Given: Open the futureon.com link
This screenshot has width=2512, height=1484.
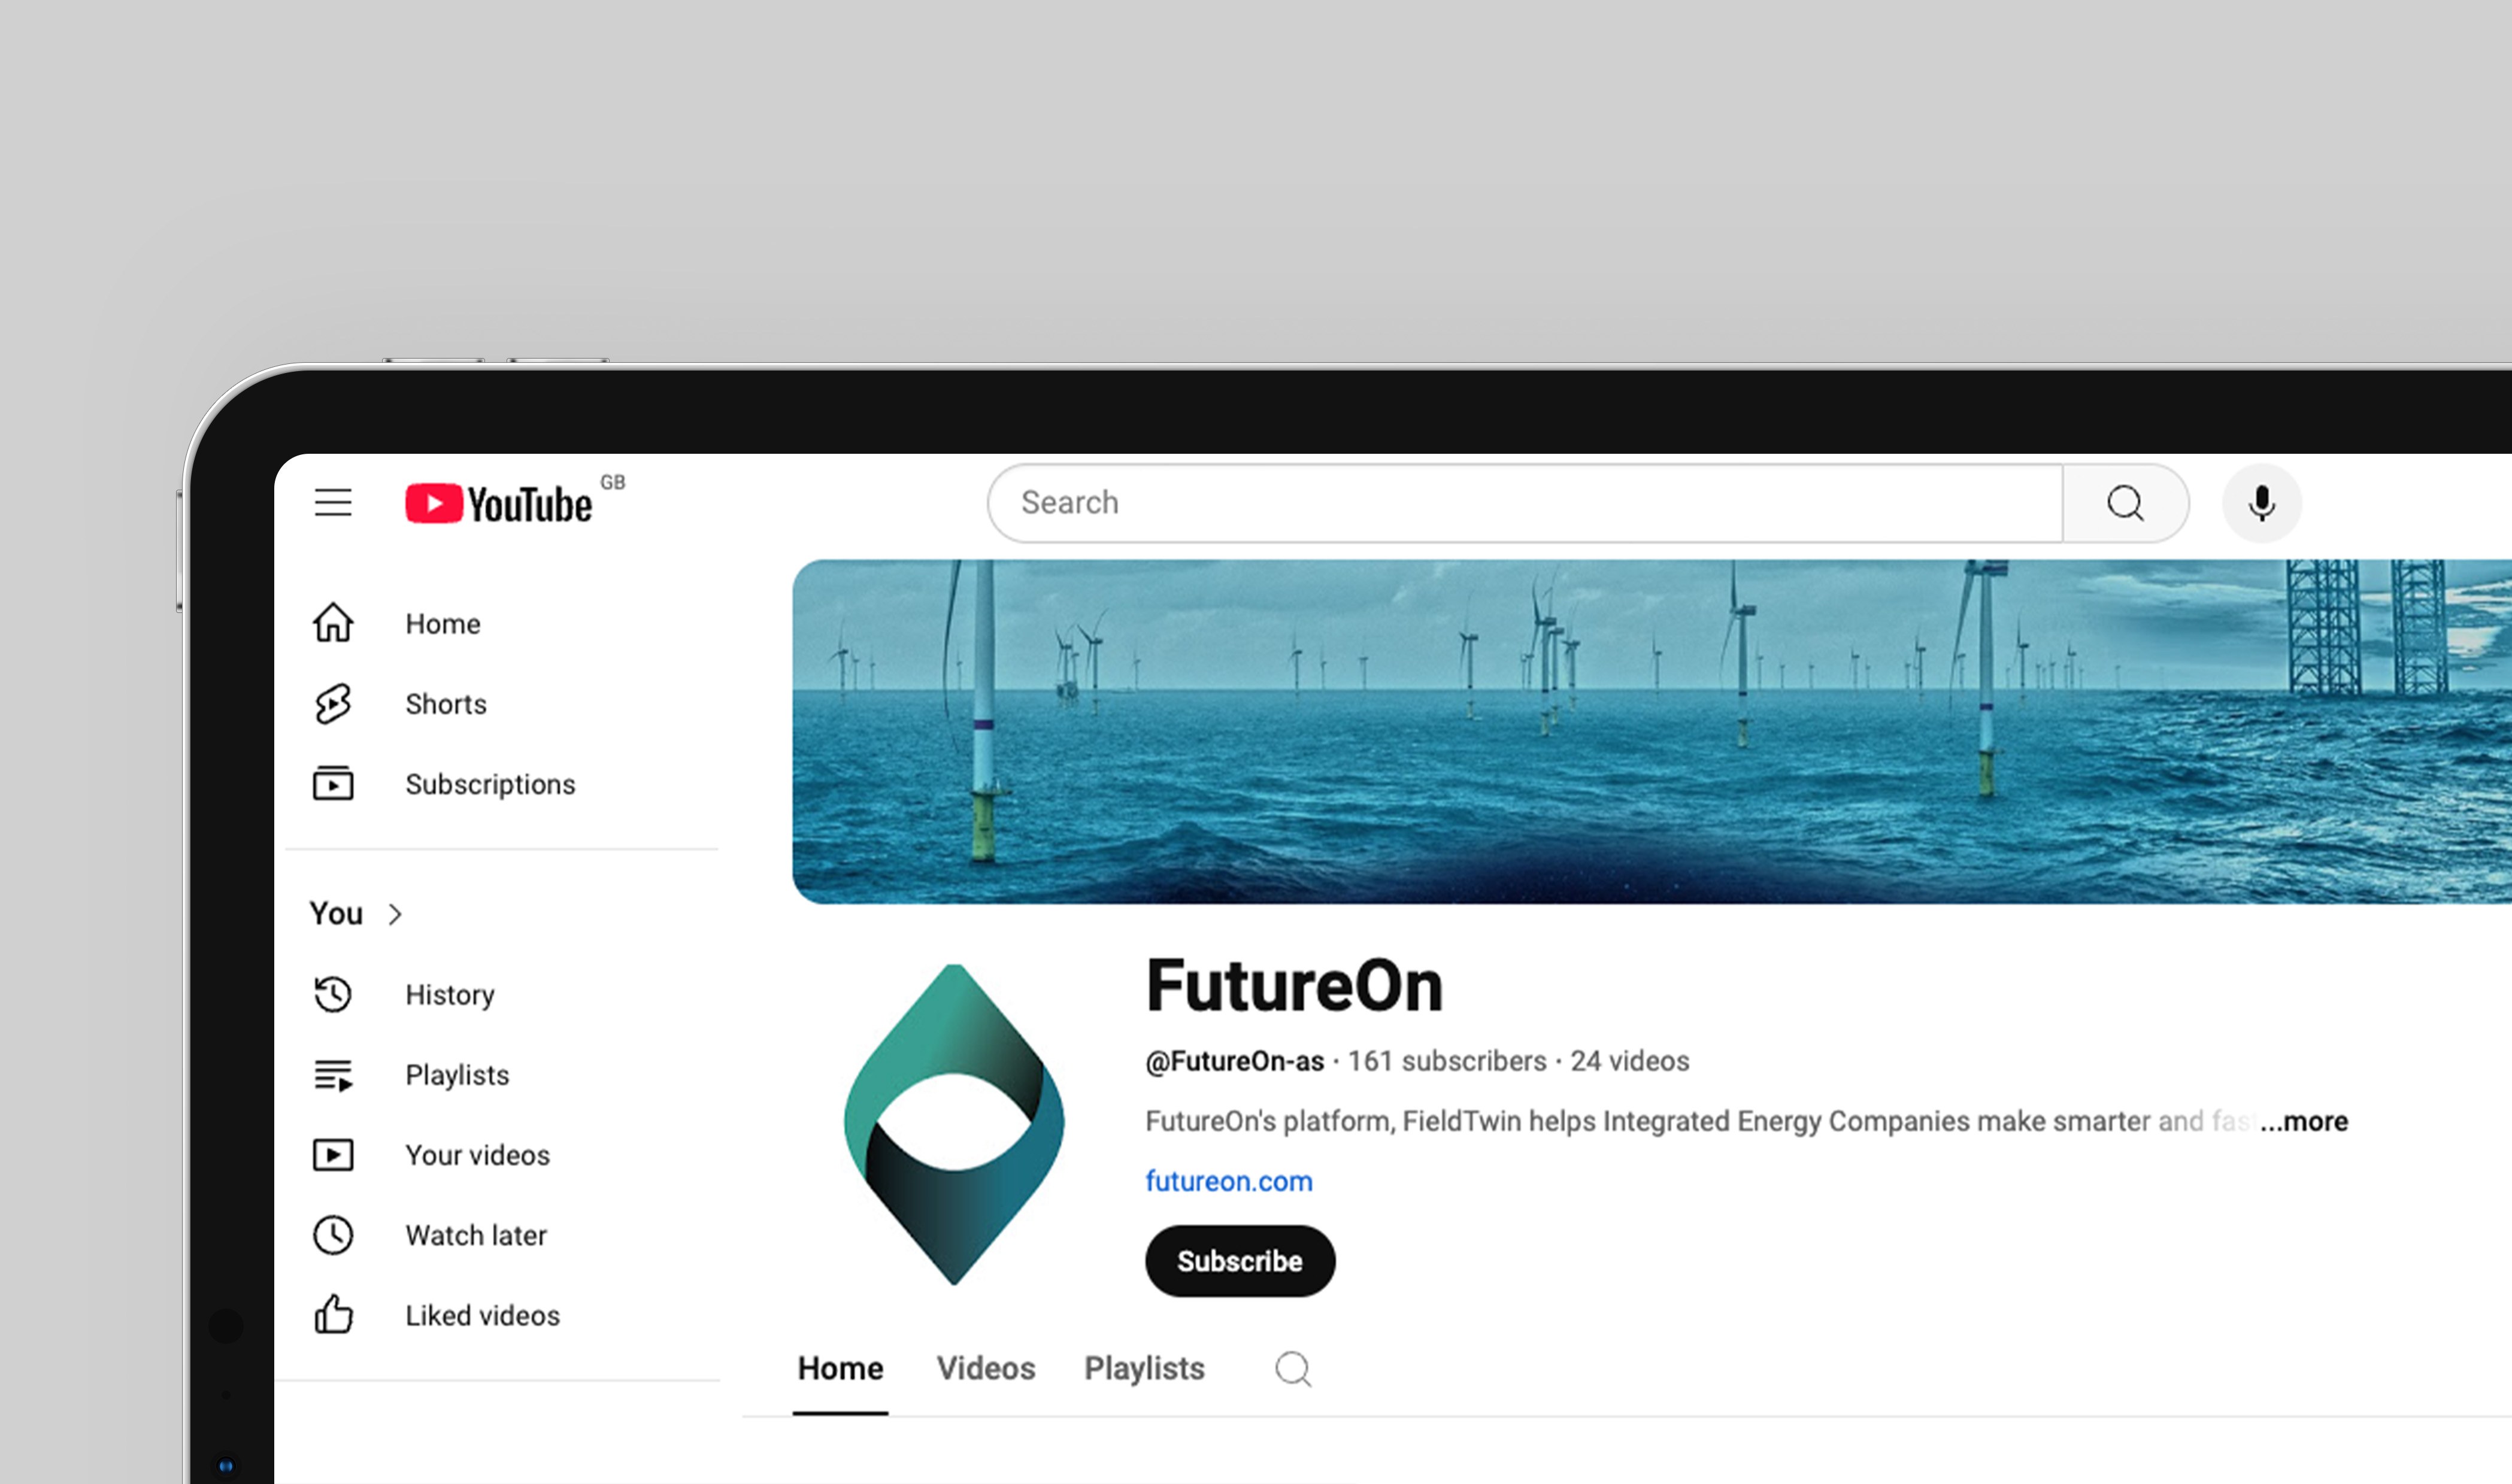Looking at the screenshot, I should (x=1228, y=1181).
